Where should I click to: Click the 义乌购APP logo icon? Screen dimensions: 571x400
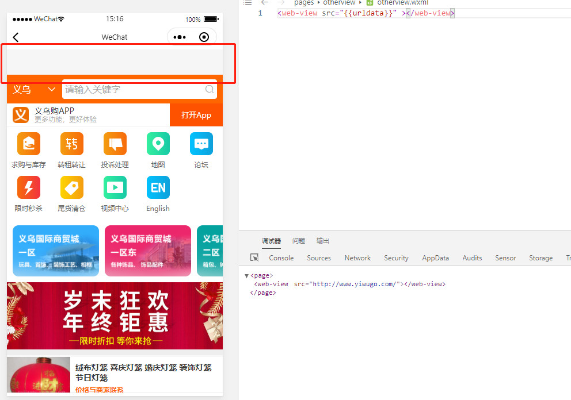point(21,115)
